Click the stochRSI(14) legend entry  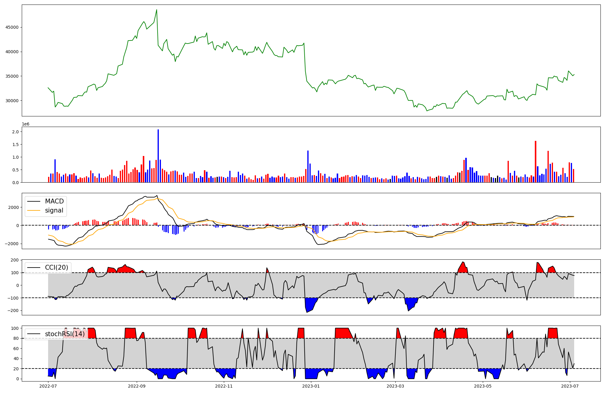pyautogui.click(x=65, y=334)
